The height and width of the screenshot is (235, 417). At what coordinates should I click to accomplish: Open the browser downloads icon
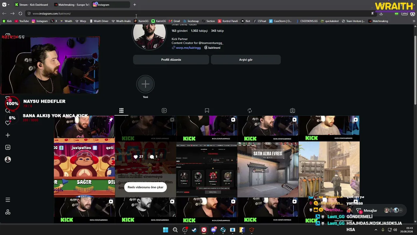coord(381,13)
